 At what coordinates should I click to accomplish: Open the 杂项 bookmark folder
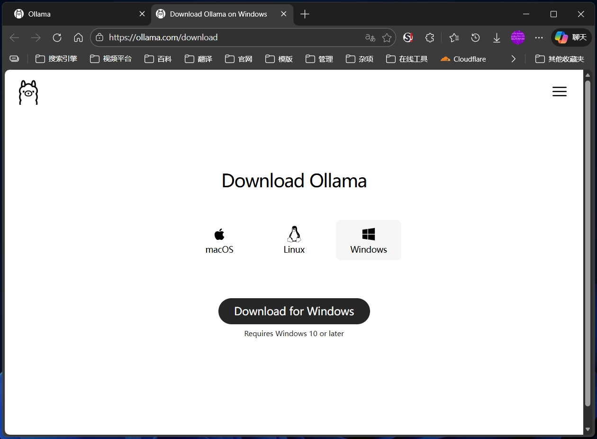click(x=359, y=59)
